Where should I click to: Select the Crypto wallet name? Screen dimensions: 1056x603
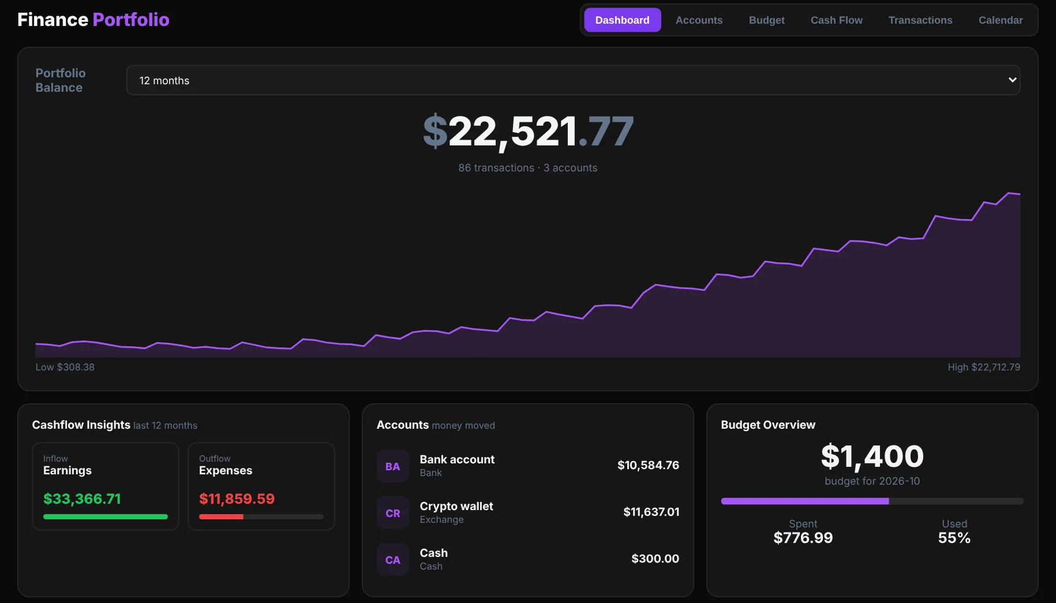[456, 506]
